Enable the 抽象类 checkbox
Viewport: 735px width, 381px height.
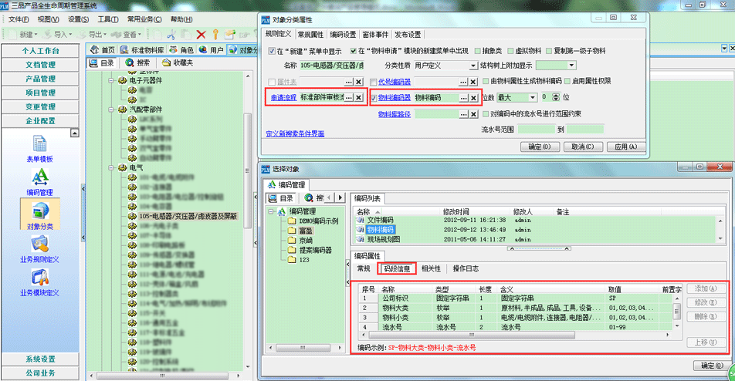pyautogui.click(x=478, y=51)
